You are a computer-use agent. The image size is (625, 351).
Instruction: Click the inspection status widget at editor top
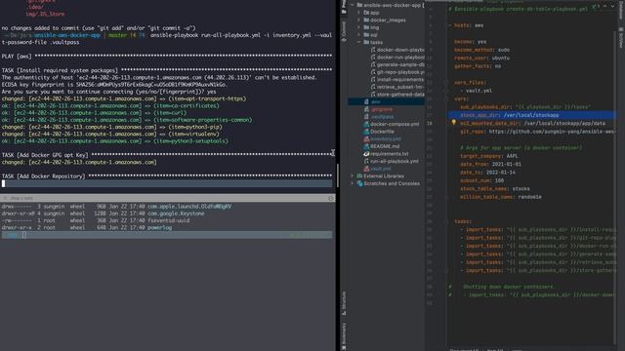coord(596,6)
